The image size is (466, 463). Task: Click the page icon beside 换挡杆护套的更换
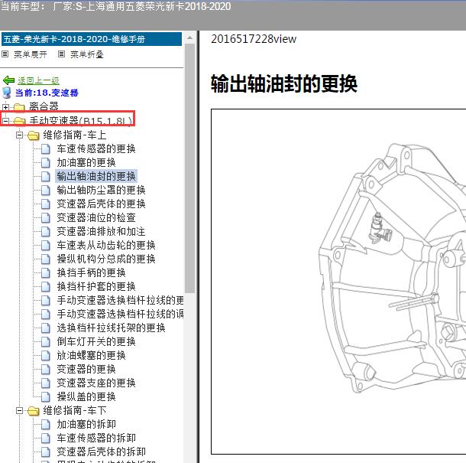(x=46, y=286)
